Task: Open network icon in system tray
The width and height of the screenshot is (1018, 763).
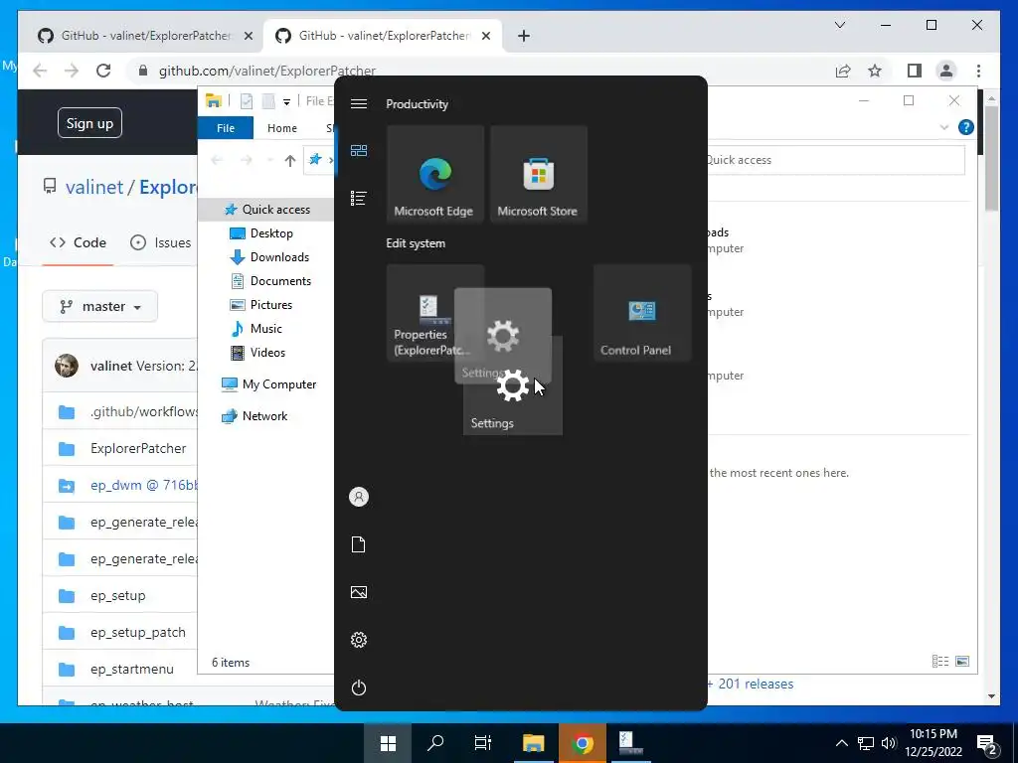Action: (x=866, y=743)
